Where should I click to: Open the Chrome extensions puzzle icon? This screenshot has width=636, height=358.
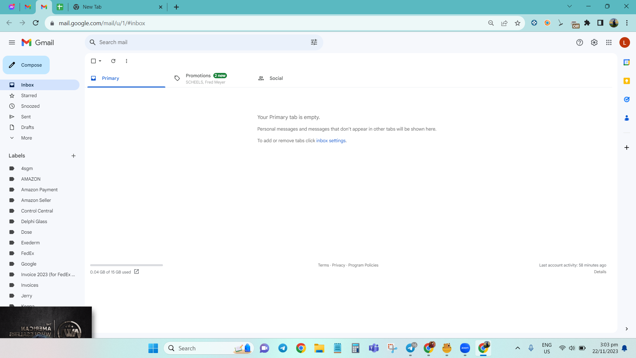click(587, 23)
